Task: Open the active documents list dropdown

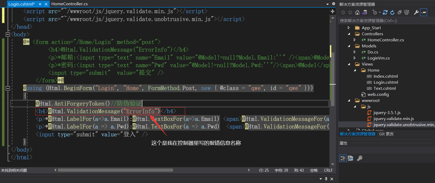Action: (328, 4)
